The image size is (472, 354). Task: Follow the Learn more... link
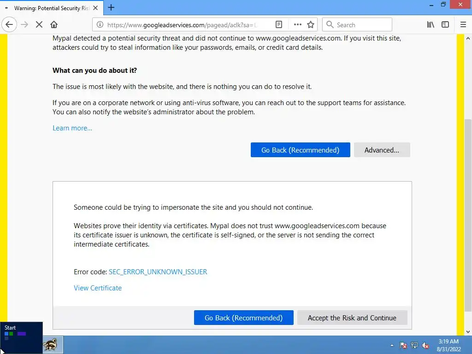(x=72, y=128)
